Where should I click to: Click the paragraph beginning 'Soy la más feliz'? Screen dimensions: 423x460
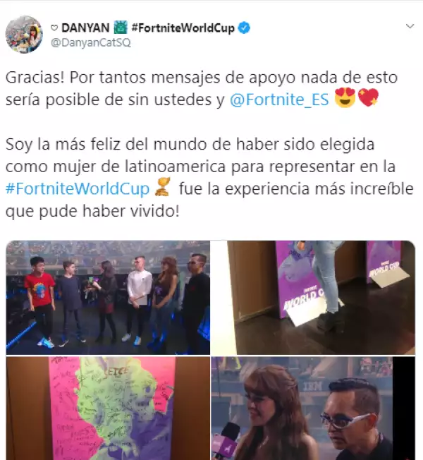[209, 178]
